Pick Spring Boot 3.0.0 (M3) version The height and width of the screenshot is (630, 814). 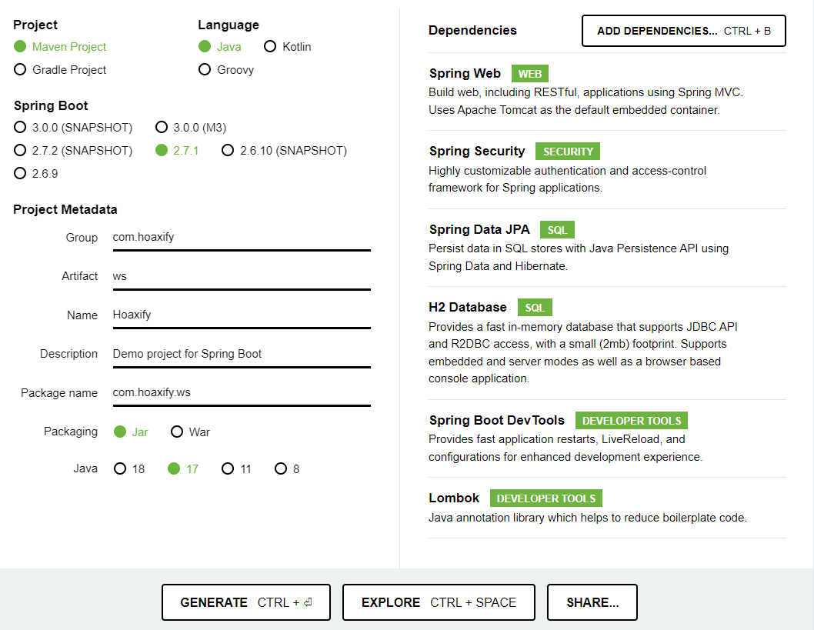(x=162, y=128)
